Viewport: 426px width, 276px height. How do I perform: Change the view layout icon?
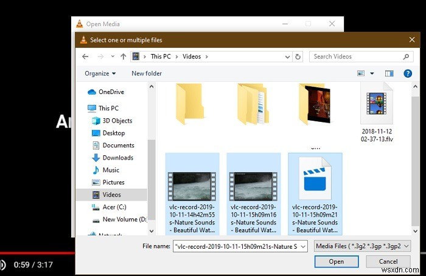click(x=361, y=73)
